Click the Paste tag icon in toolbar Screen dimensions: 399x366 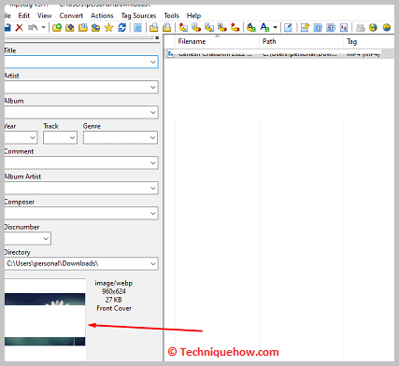click(167, 28)
